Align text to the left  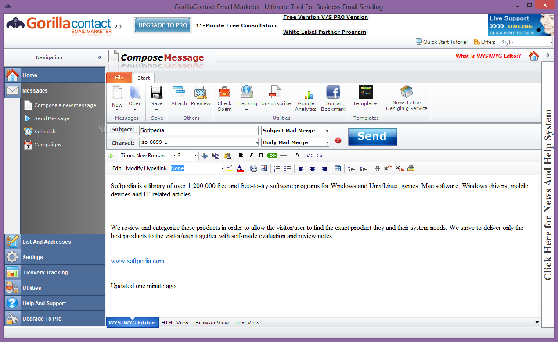point(301,168)
